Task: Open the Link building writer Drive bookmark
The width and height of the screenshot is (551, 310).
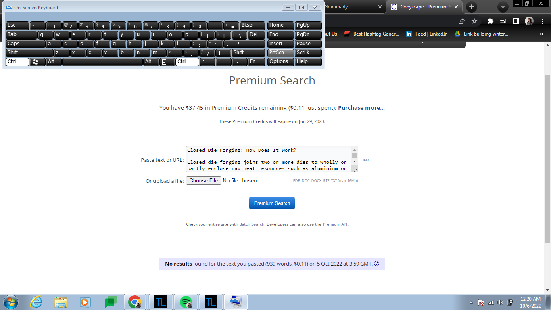Action: pos(481,34)
